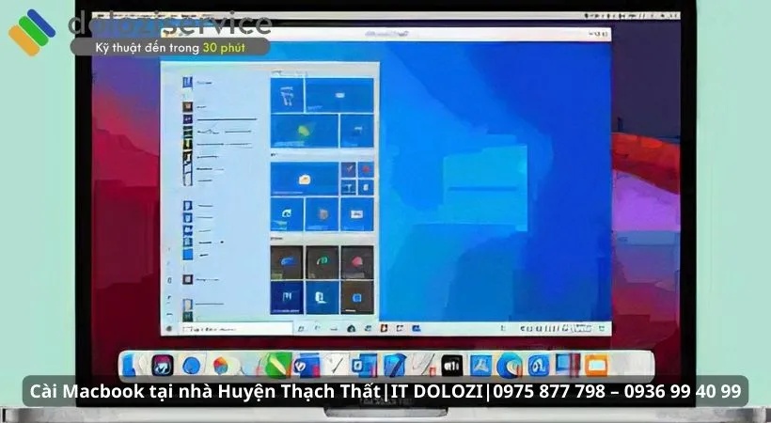Open the notification icon at Windows taskbar end
Viewport: 771px width, 423px height.
click(604, 328)
